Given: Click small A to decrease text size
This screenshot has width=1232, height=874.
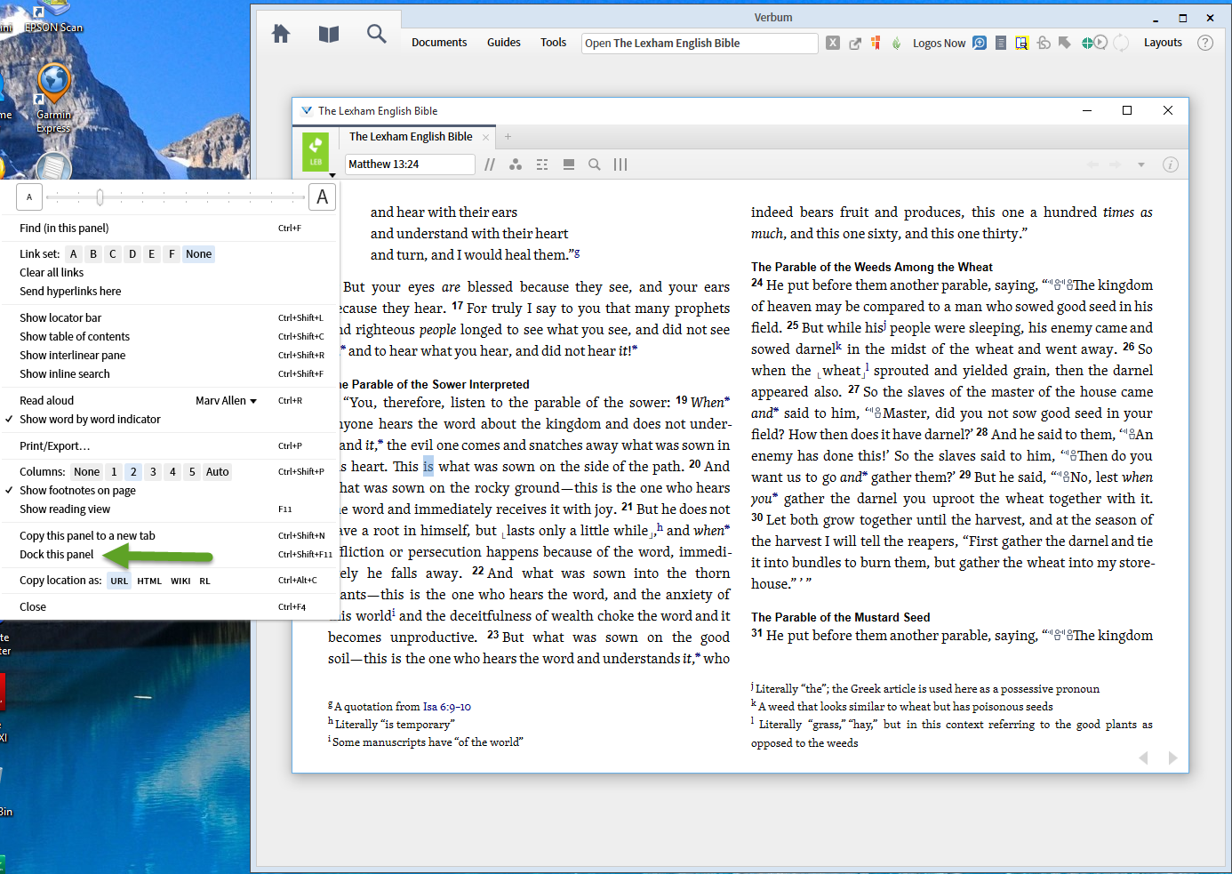Looking at the screenshot, I should [x=29, y=197].
